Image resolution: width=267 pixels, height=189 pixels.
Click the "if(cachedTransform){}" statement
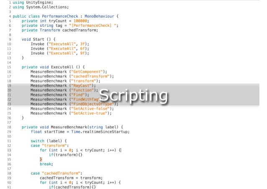(x=72, y=187)
